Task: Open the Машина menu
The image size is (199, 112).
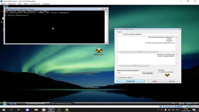Action: 12,4
